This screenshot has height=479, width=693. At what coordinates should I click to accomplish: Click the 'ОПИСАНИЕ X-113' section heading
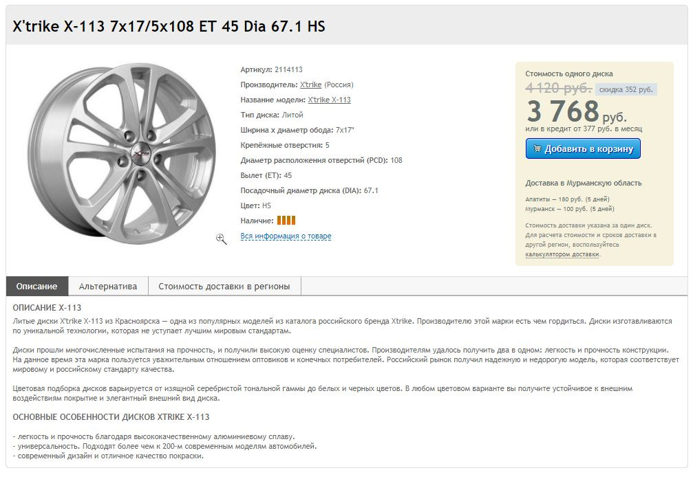(x=47, y=307)
